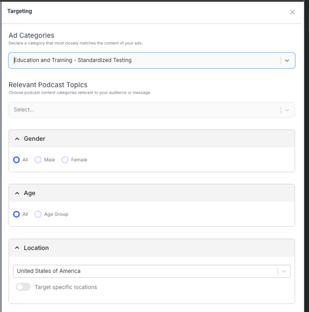Open the Ad Categories dropdown arrow

pyautogui.click(x=287, y=60)
